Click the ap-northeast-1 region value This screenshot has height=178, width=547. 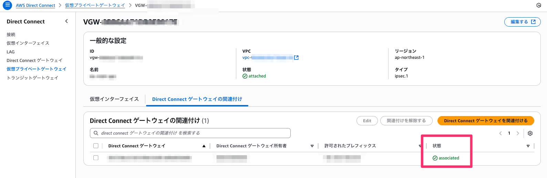[x=410, y=57]
